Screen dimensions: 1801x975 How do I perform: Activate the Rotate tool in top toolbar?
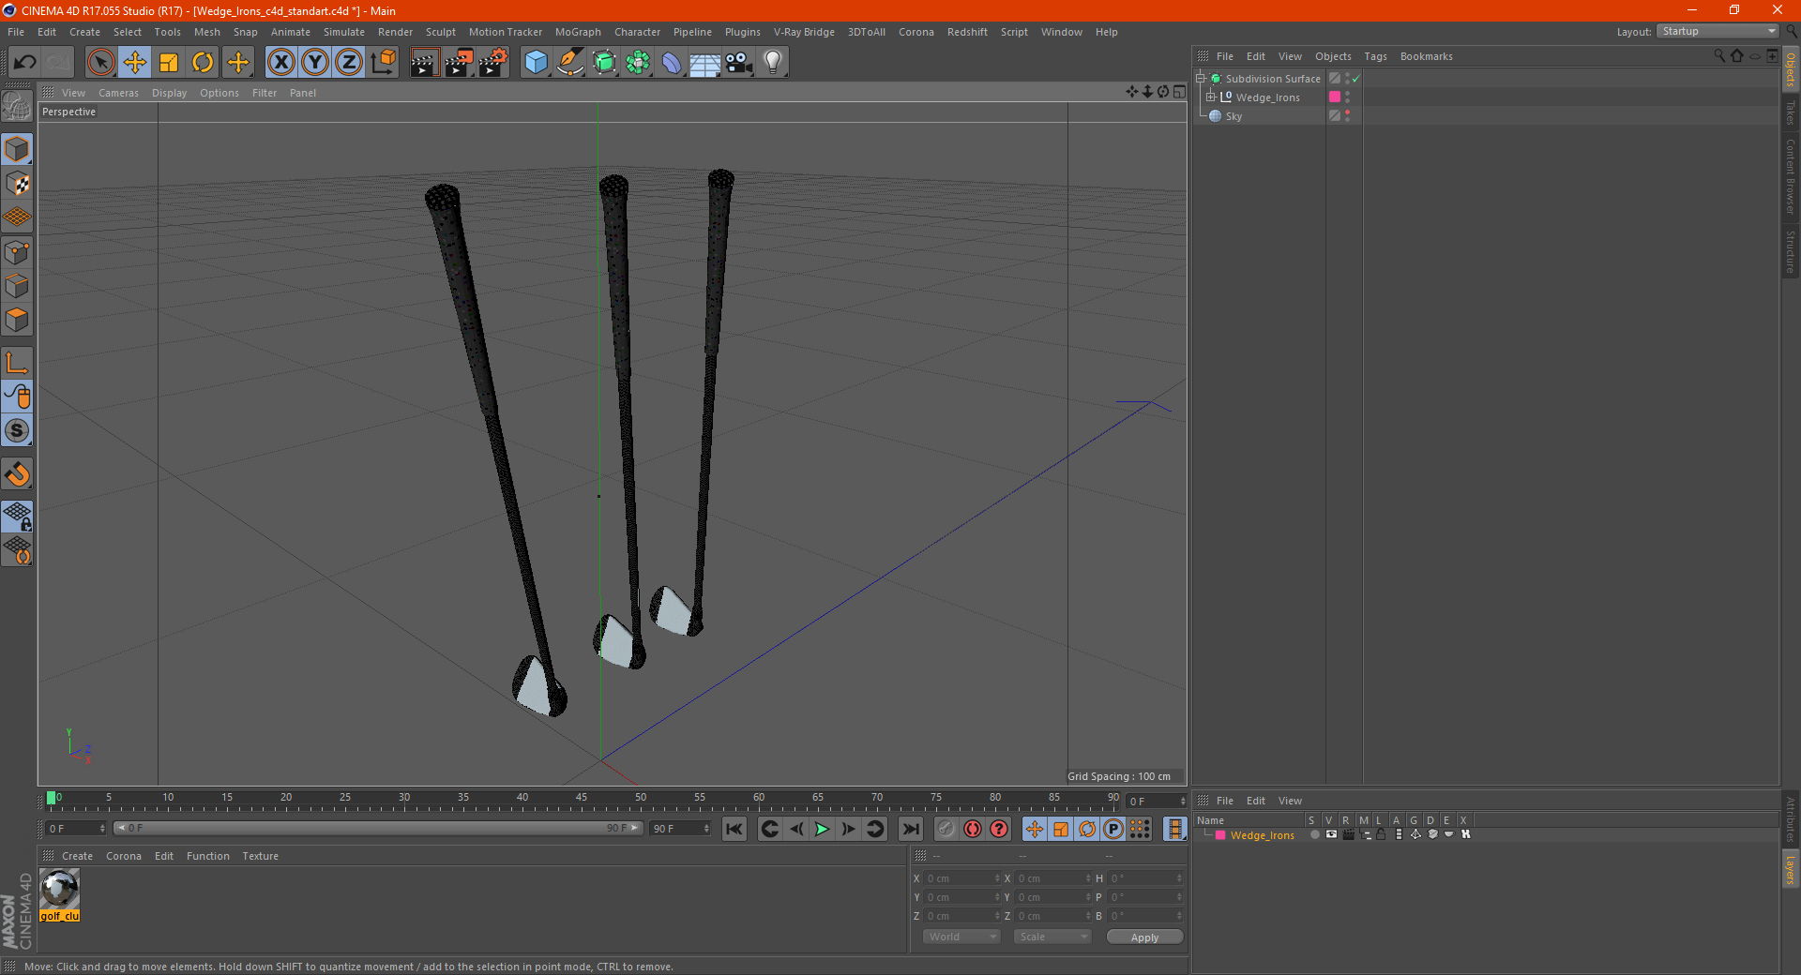click(x=203, y=63)
